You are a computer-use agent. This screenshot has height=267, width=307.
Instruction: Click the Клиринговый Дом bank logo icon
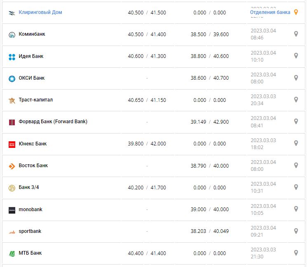point(12,13)
